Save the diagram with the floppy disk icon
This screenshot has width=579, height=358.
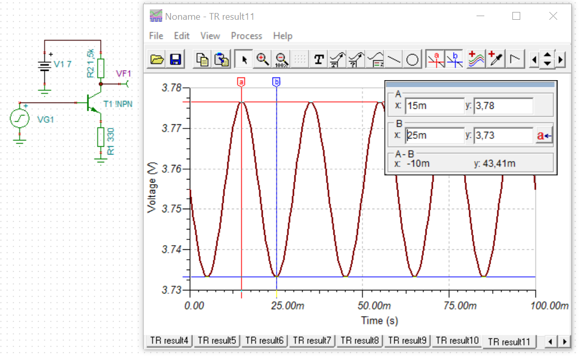175,59
